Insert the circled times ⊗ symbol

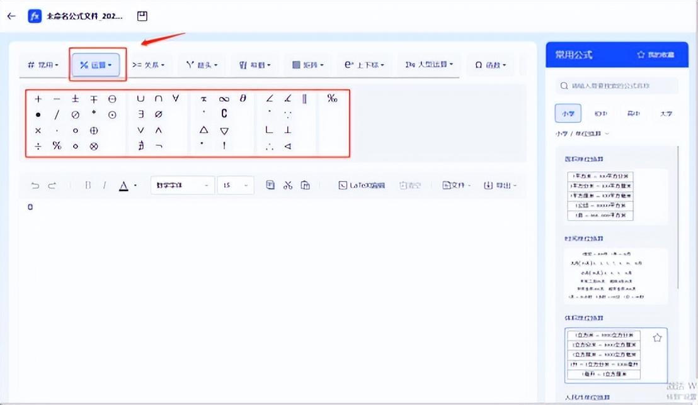click(93, 147)
